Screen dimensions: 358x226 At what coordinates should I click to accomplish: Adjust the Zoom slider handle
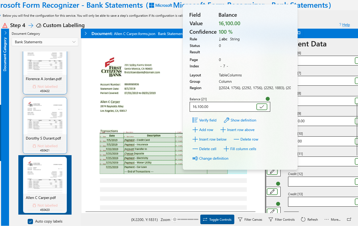175,219
